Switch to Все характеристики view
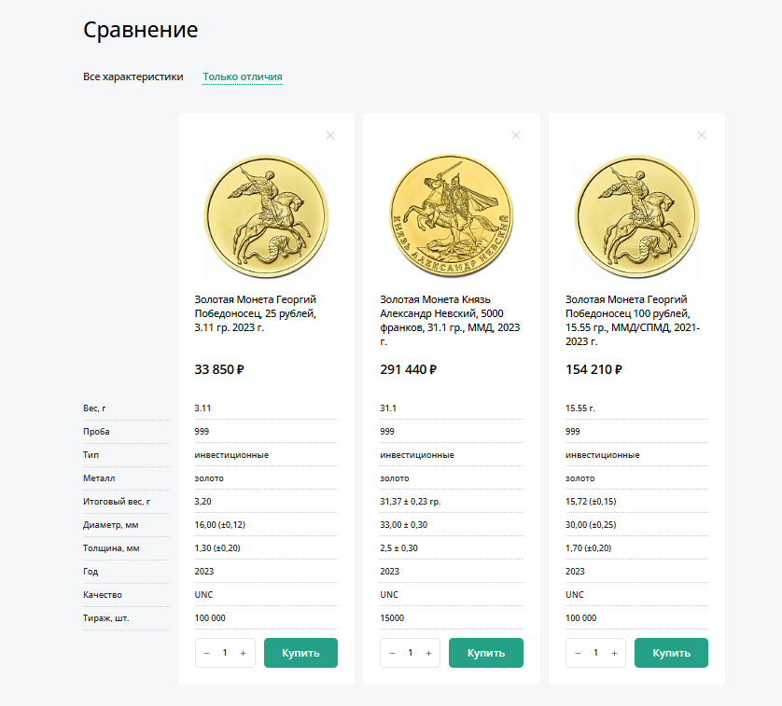Viewport: 782px width, 706px height. pyautogui.click(x=133, y=76)
